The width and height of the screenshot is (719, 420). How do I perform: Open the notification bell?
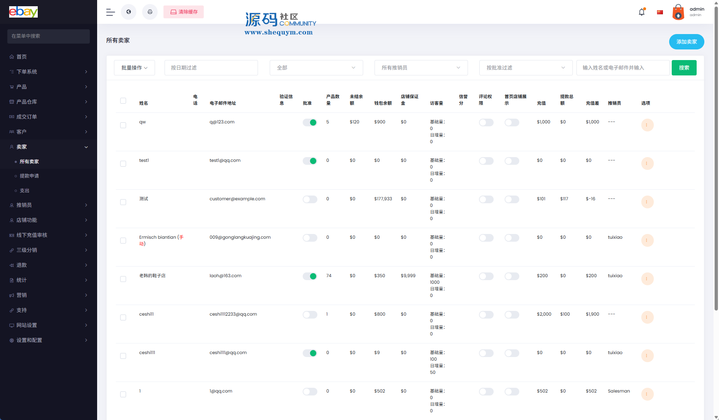pyautogui.click(x=642, y=12)
